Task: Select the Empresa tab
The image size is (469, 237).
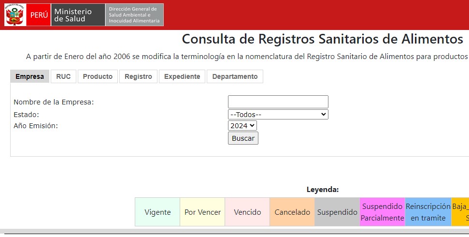Action: [x=29, y=76]
